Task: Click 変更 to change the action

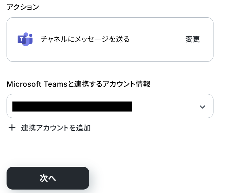Action: (192, 39)
